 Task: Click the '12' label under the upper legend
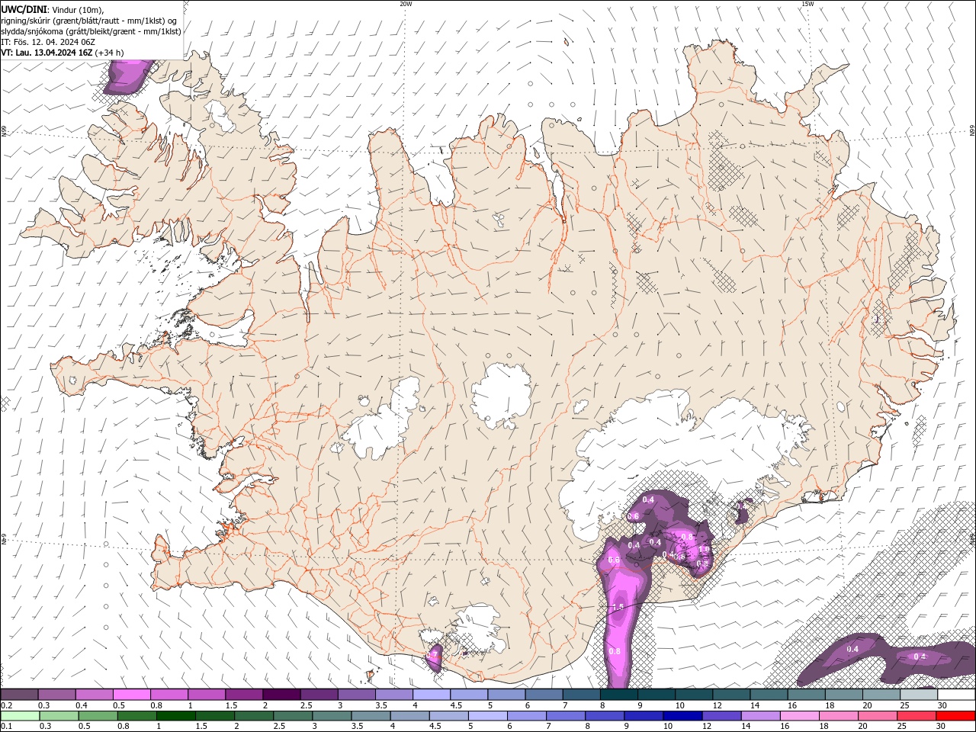[x=717, y=705]
